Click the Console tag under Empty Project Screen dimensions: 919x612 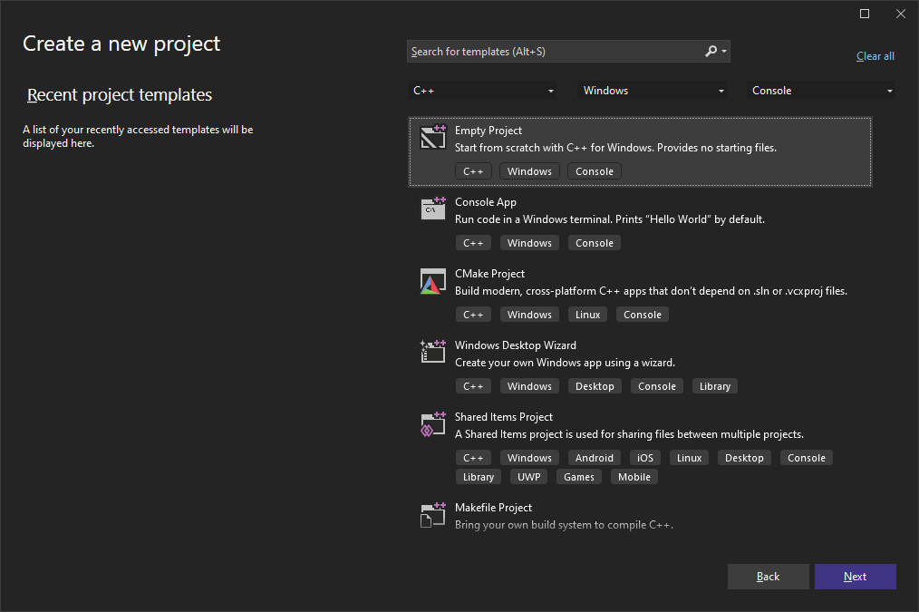pos(595,171)
